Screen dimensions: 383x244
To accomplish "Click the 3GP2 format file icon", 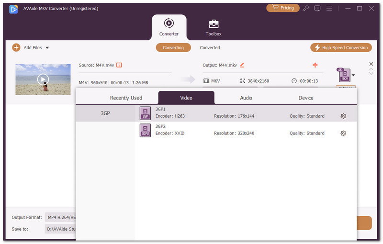I will [145, 130].
